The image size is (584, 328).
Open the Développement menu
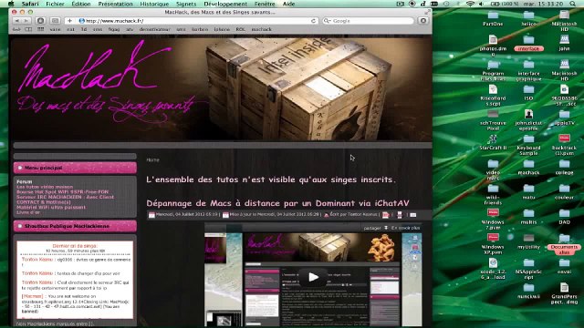point(225,4)
